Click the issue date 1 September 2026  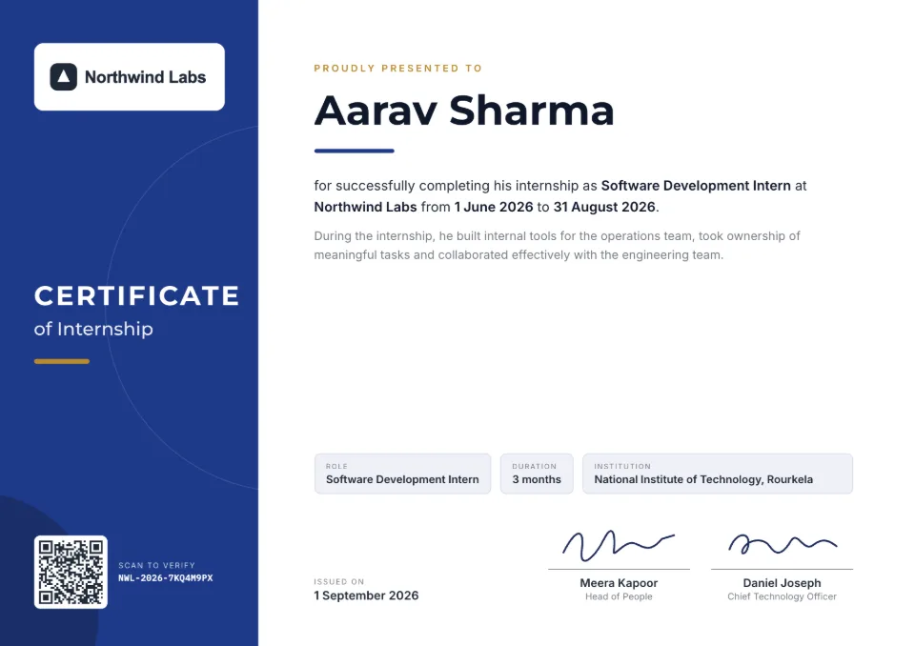366,596
